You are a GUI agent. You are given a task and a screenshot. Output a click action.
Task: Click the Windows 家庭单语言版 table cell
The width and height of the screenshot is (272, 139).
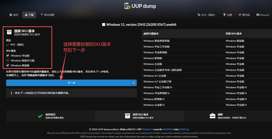(183, 41)
